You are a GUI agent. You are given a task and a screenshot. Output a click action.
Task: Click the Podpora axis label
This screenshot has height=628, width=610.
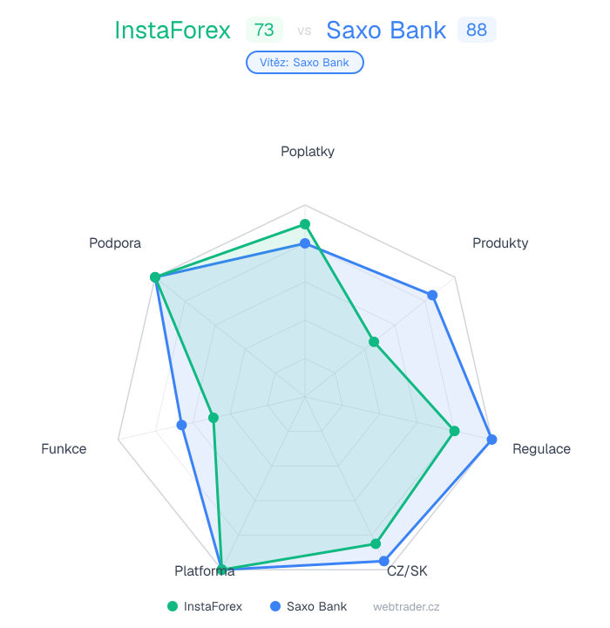click(x=115, y=243)
